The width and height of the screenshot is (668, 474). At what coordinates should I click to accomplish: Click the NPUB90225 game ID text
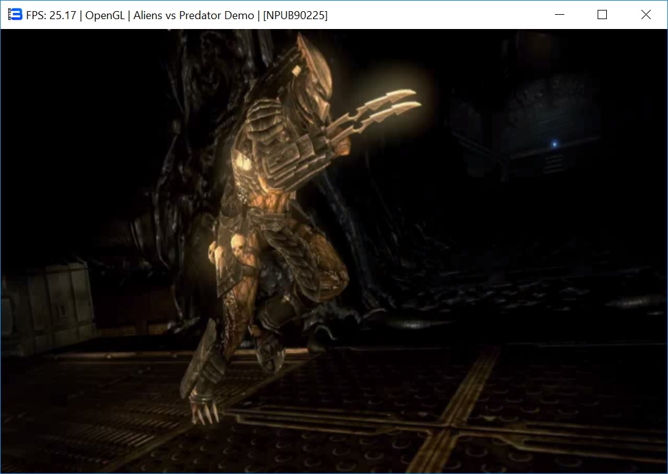[295, 15]
